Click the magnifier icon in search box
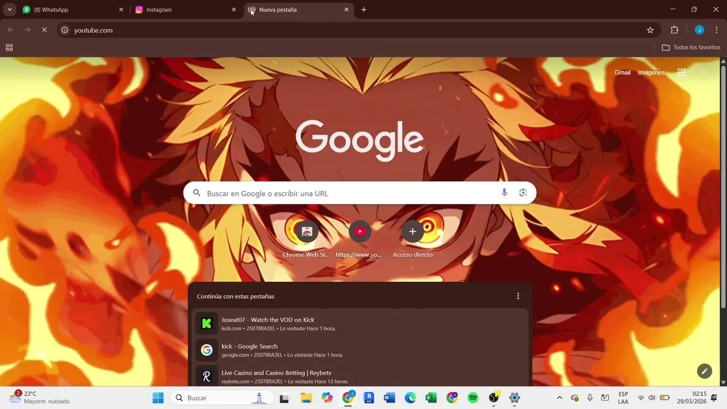The image size is (727, 409). point(197,193)
